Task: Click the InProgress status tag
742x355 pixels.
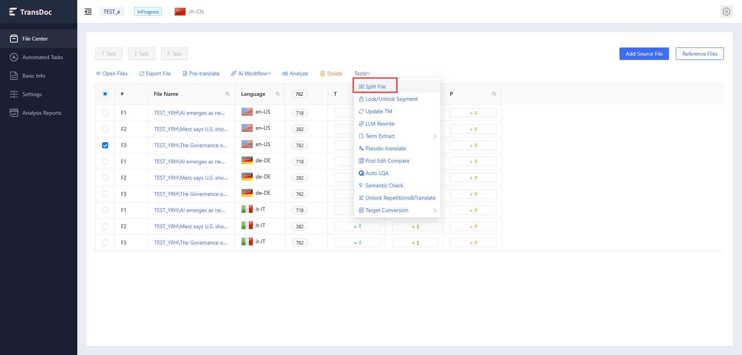Action: pyautogui.click(x=148, y=12)
